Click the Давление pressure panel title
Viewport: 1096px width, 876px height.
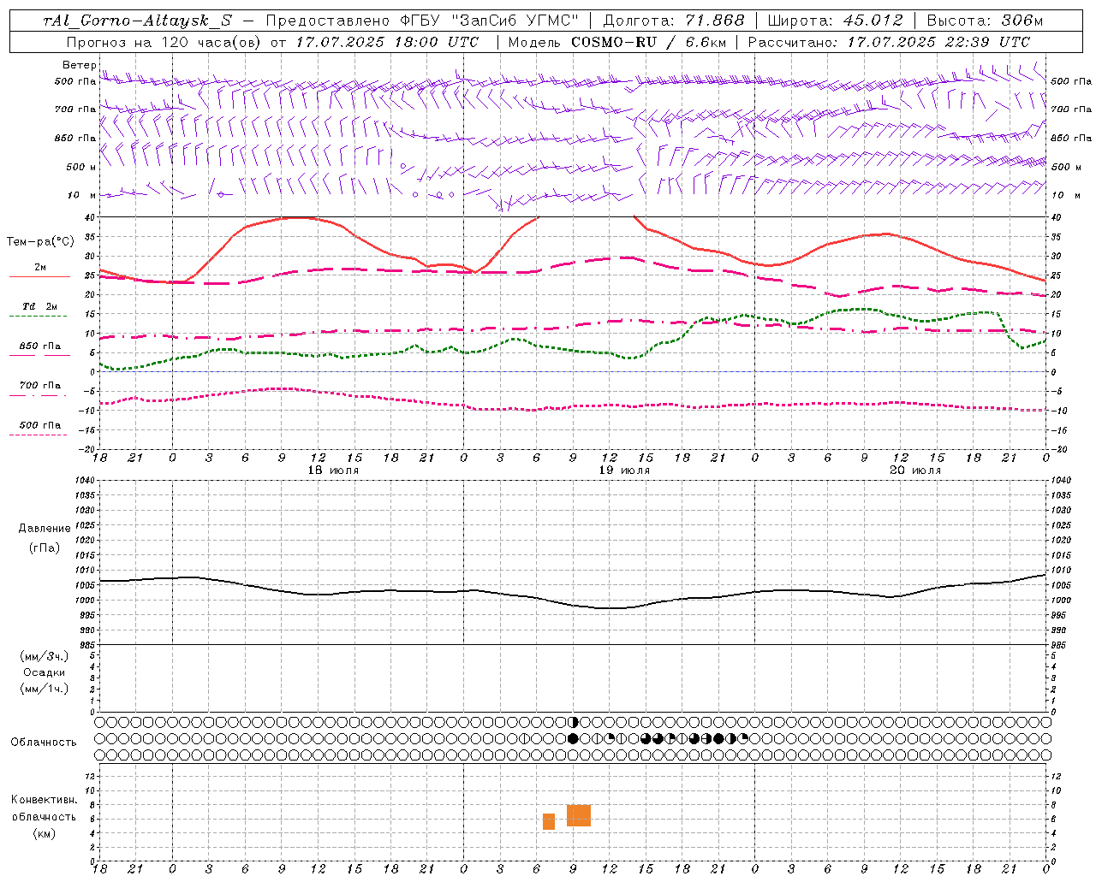click(45, 529)
